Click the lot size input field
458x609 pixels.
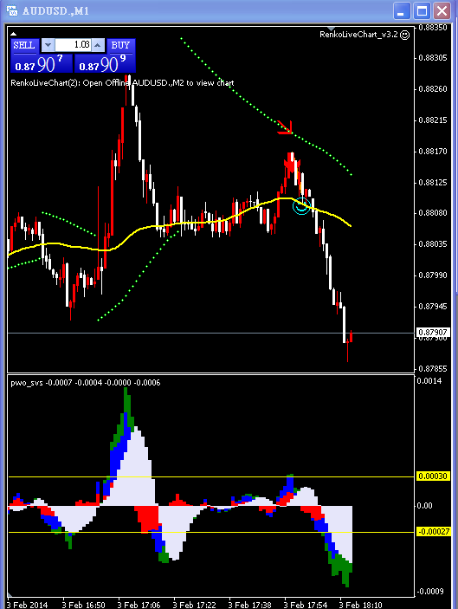click(x=73, y=45)
